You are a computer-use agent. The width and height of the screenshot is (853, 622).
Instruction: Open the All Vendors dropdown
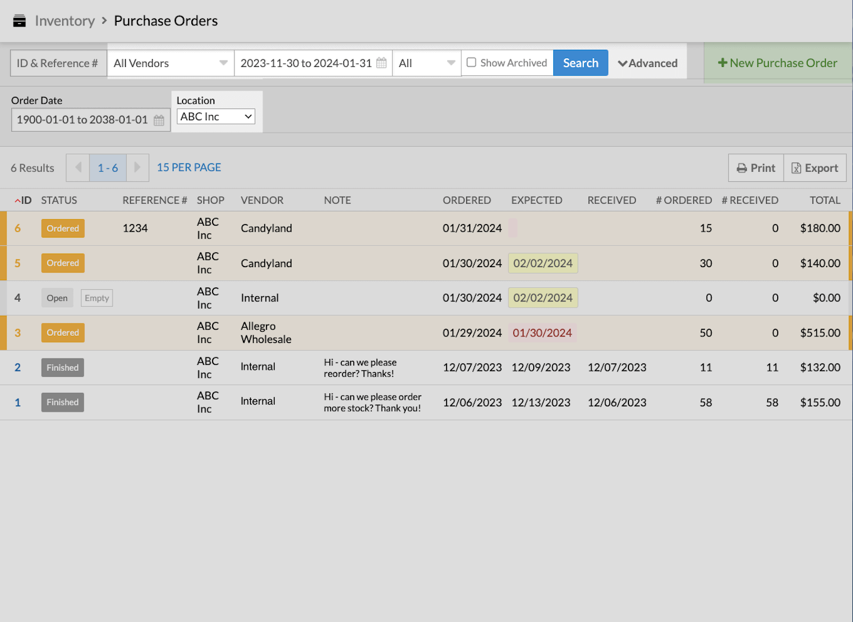coord(170,63)
